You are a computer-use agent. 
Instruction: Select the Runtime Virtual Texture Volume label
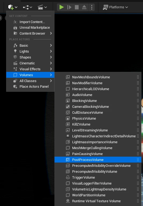pyautogui.click(x=96, y=201)
